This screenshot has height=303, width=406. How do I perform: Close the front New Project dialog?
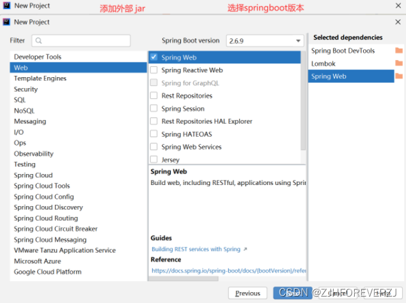click(x=398, y=22)
